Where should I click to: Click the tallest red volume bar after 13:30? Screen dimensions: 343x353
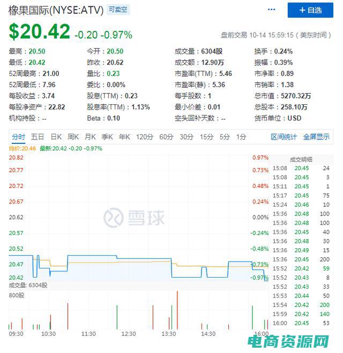tap(177, 310)
